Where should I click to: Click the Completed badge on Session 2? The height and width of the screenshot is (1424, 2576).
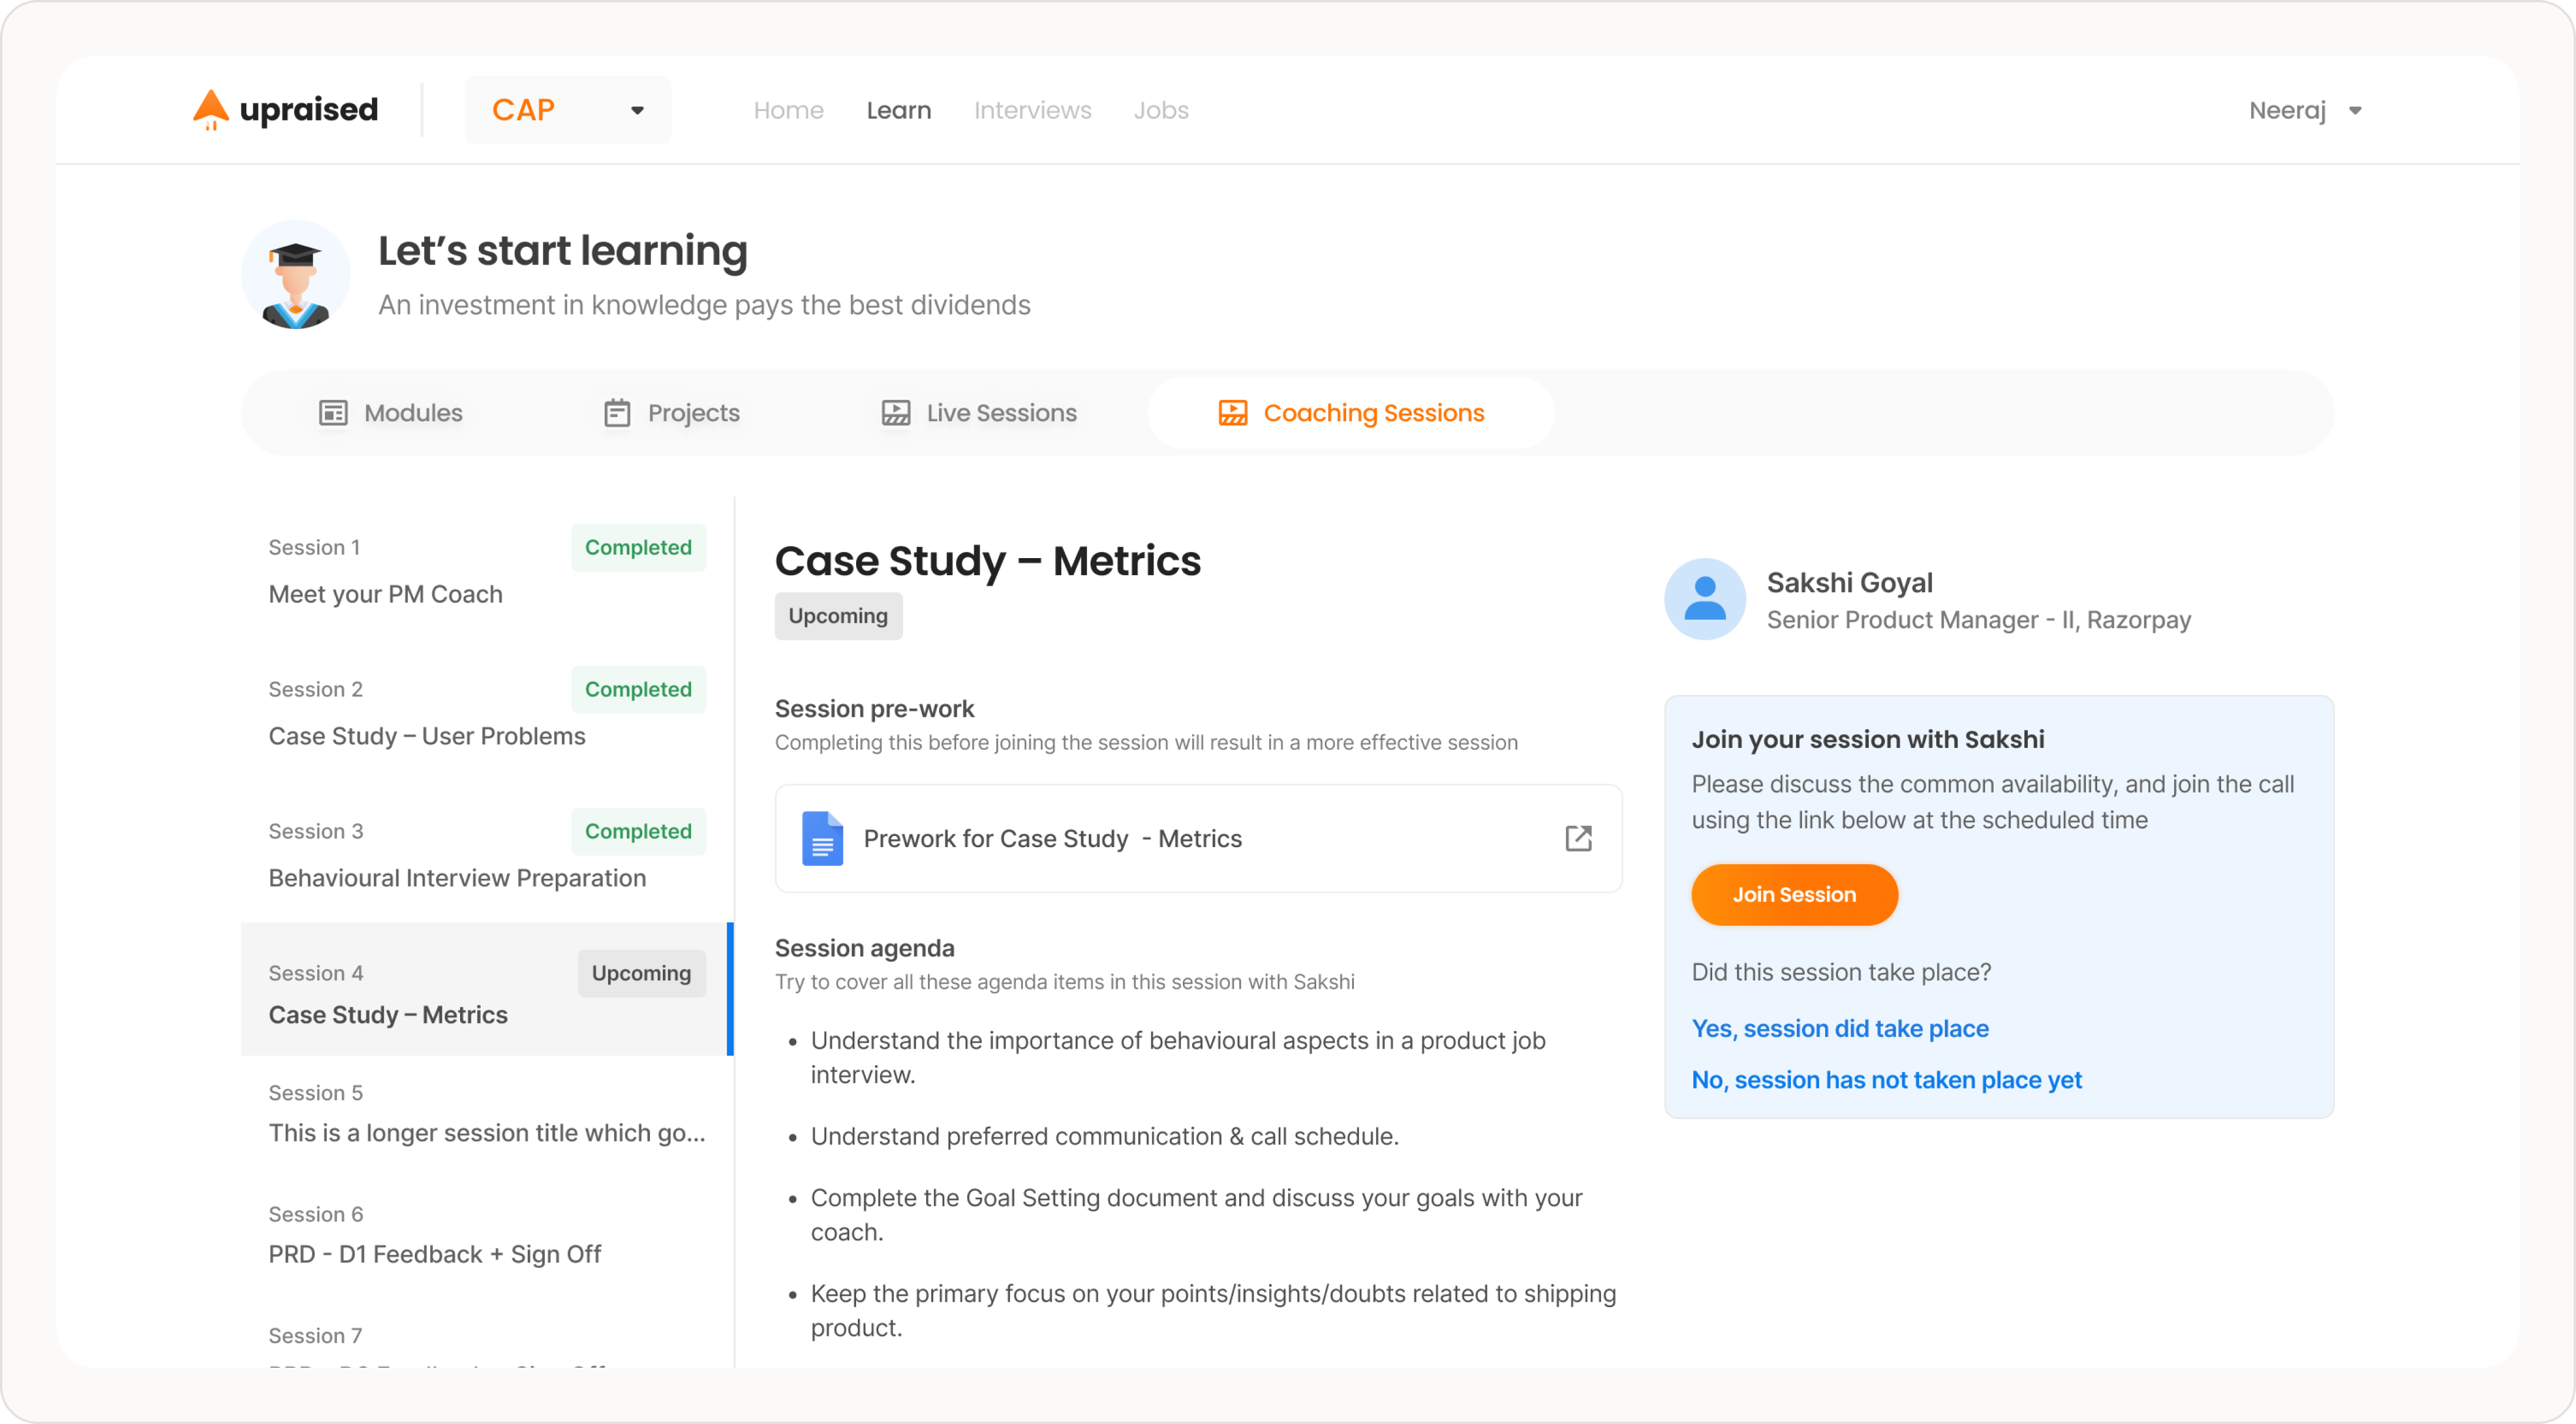pyautogui.click(x=638, y=690)
